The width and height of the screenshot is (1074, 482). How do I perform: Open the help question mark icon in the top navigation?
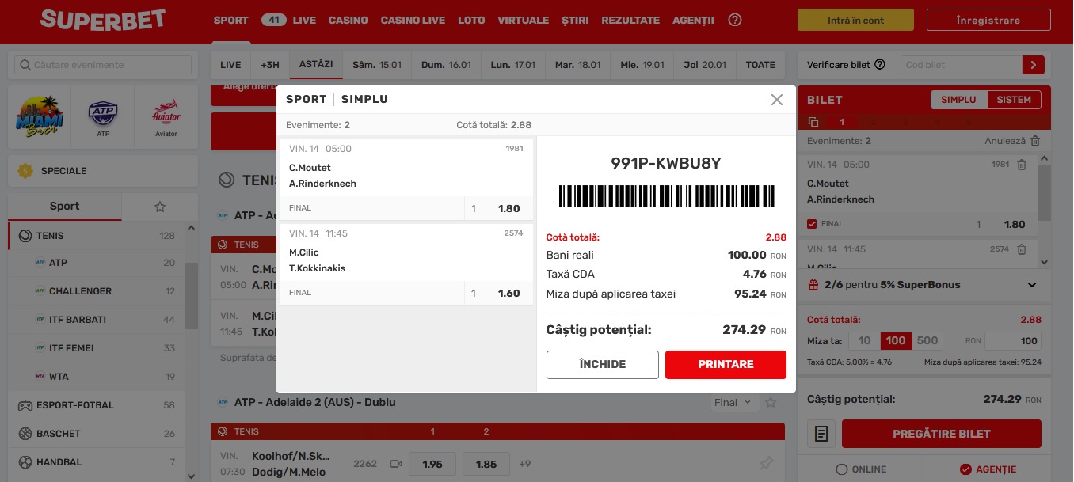tap(735, 21)
